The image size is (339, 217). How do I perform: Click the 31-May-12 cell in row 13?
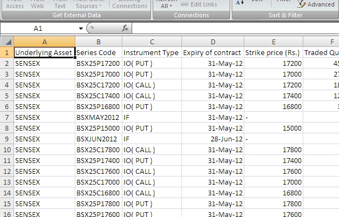click(x=213, y=182)
